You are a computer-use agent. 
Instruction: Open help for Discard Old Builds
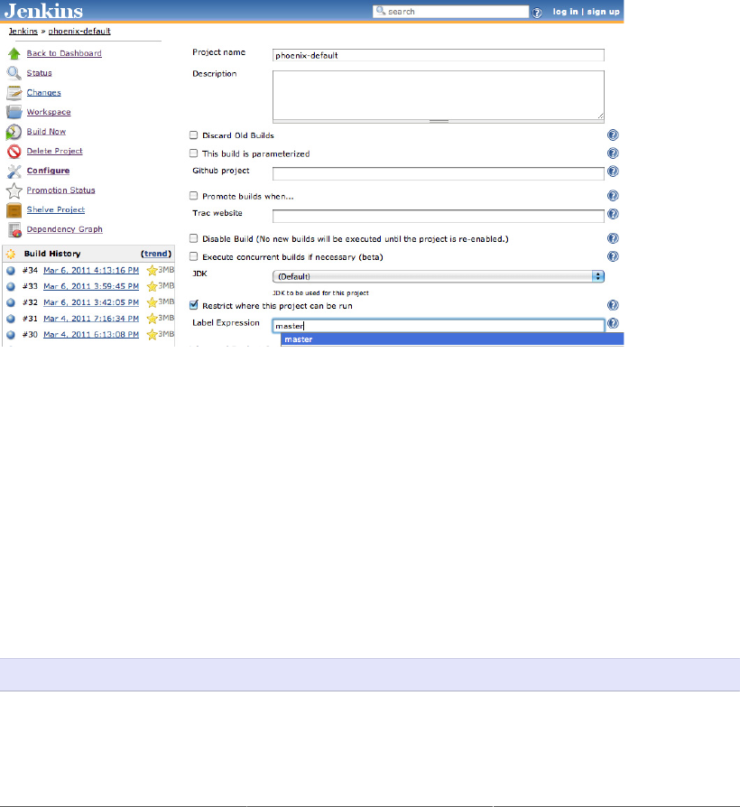pyautogui.click(x=613, y=134)
